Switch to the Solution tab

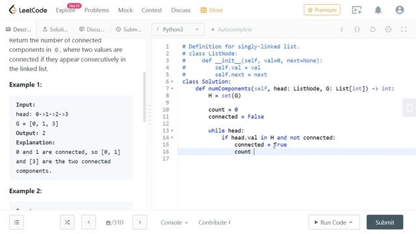[55, 29]
